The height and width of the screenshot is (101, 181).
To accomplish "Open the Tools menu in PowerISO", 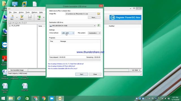I will pos(28,12).
